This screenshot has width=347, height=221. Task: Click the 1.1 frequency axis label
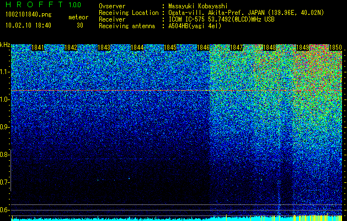pos(4,72)
